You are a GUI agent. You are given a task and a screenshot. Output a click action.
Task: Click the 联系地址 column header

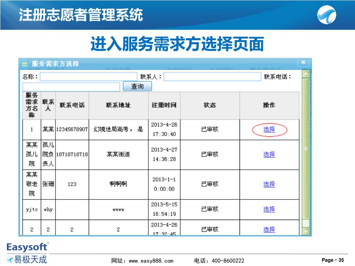point(119,105)
